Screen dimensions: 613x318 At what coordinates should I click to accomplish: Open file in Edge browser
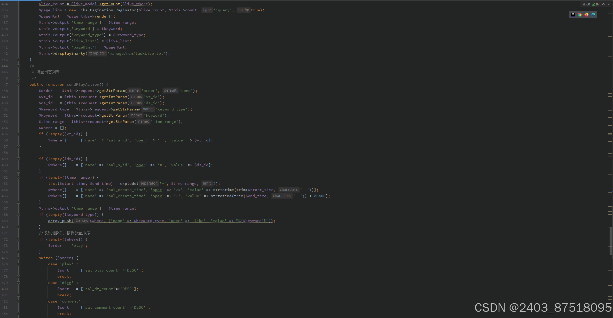[x=593, y=15]
